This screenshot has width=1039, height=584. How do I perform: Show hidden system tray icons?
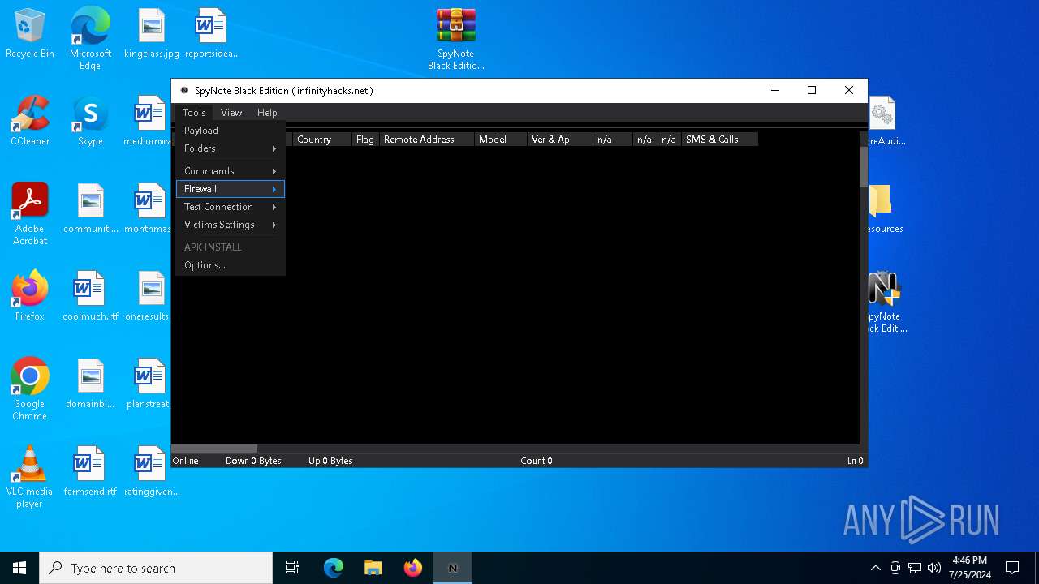click(x=875, y=568)
